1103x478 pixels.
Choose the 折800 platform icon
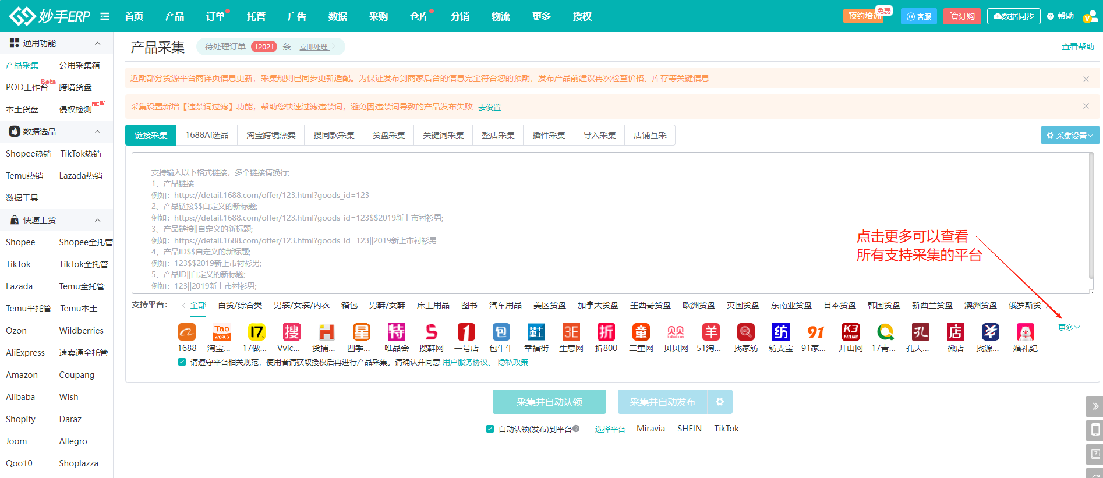606,332
